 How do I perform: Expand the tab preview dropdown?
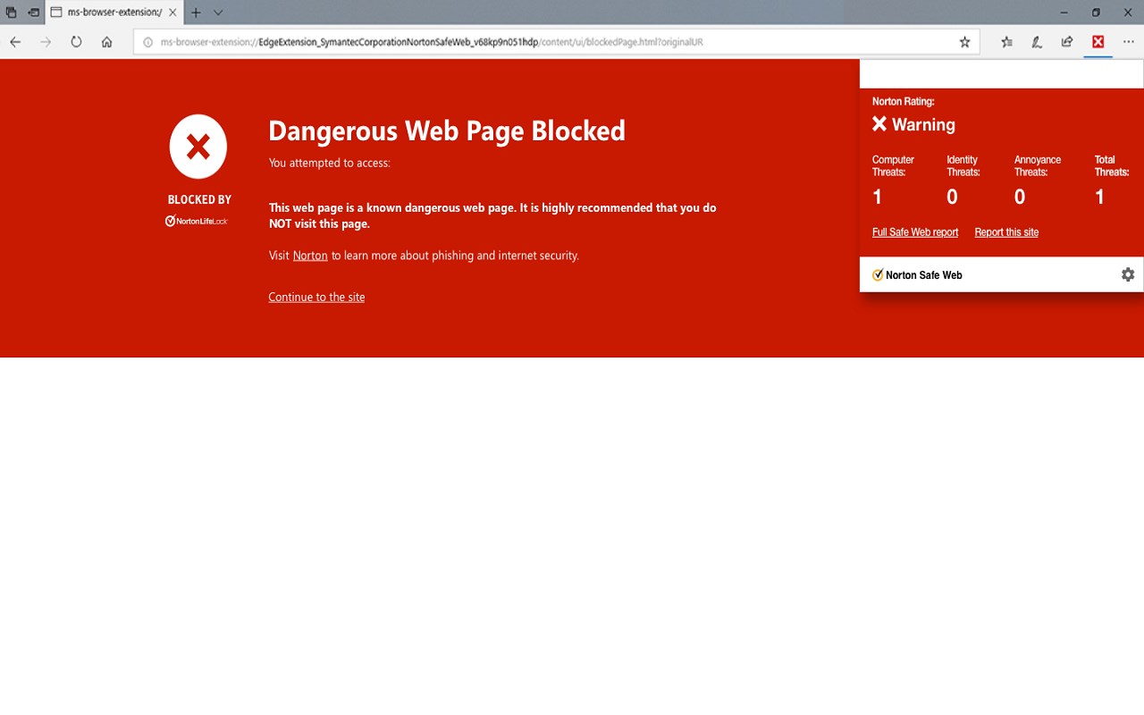tap(218, 13)
